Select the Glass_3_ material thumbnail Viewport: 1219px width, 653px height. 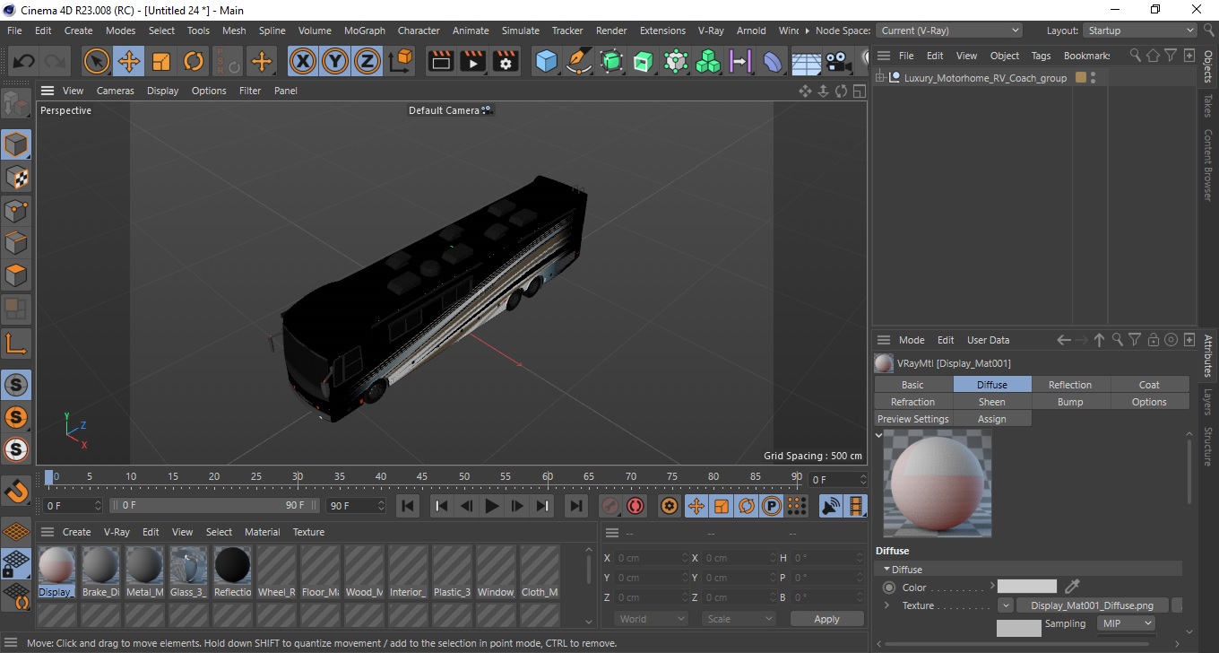188,571
